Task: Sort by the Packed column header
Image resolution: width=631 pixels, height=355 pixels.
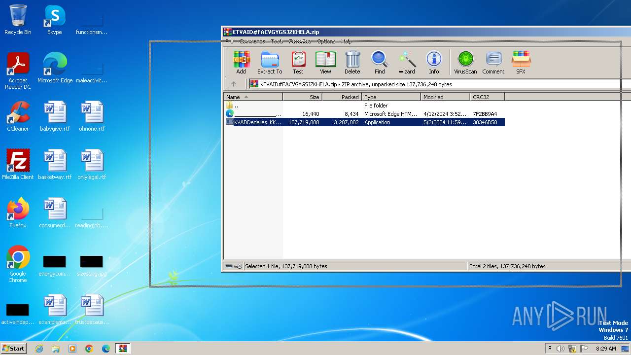Action: 342,97
